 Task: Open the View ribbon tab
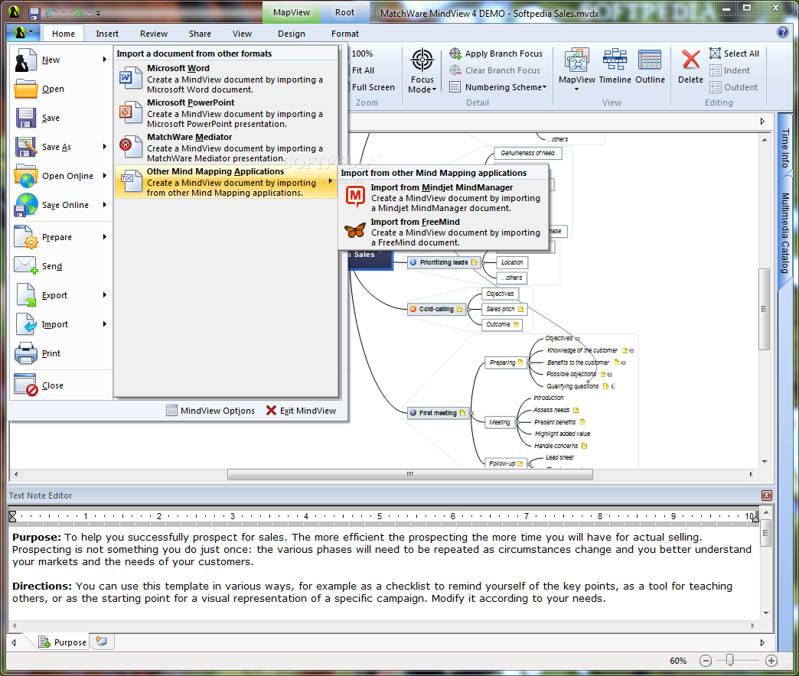tap(242, 34)
